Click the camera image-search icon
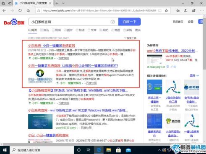Viewport: 206px width, 154px height. 112,22
